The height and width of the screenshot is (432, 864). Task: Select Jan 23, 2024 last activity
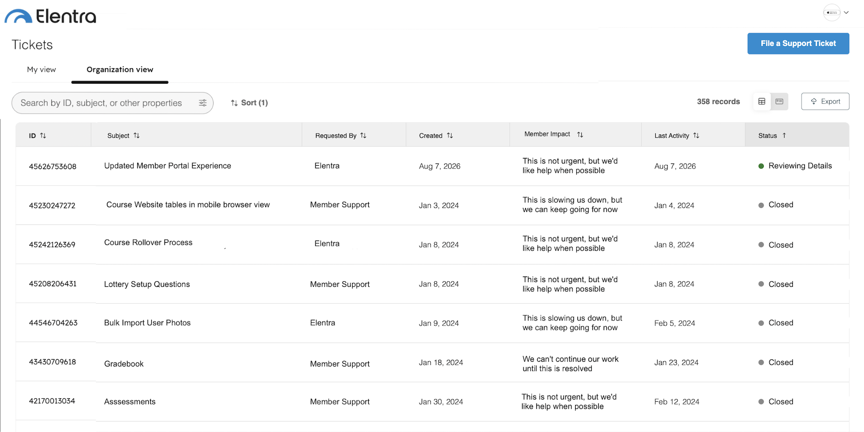click(x=676, y=363)
